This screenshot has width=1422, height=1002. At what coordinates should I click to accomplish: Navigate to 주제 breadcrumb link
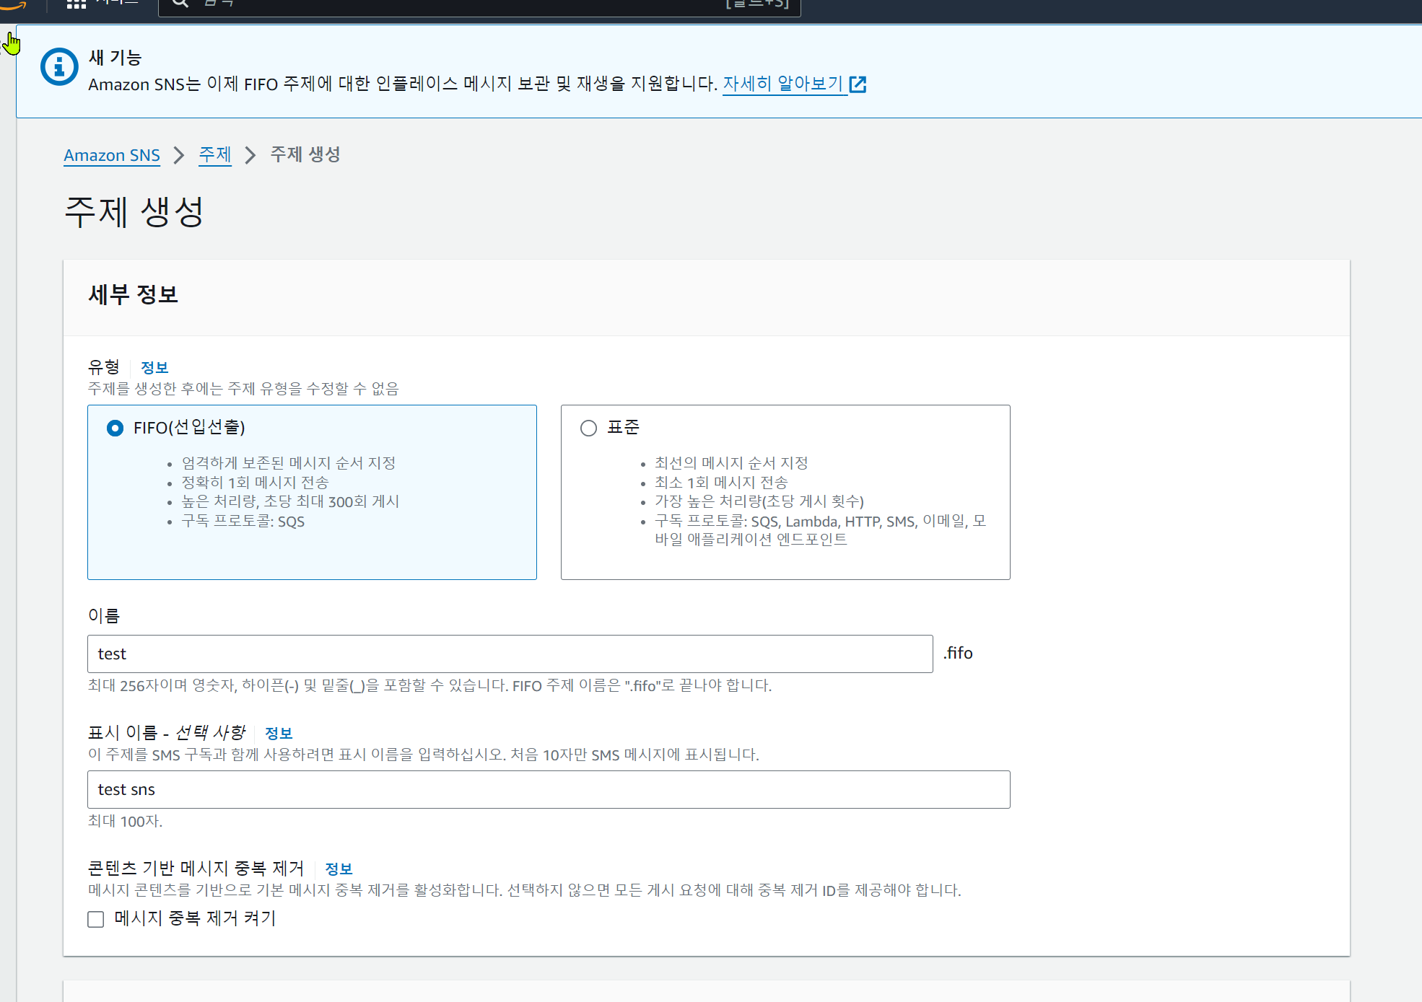pos(215,154)
